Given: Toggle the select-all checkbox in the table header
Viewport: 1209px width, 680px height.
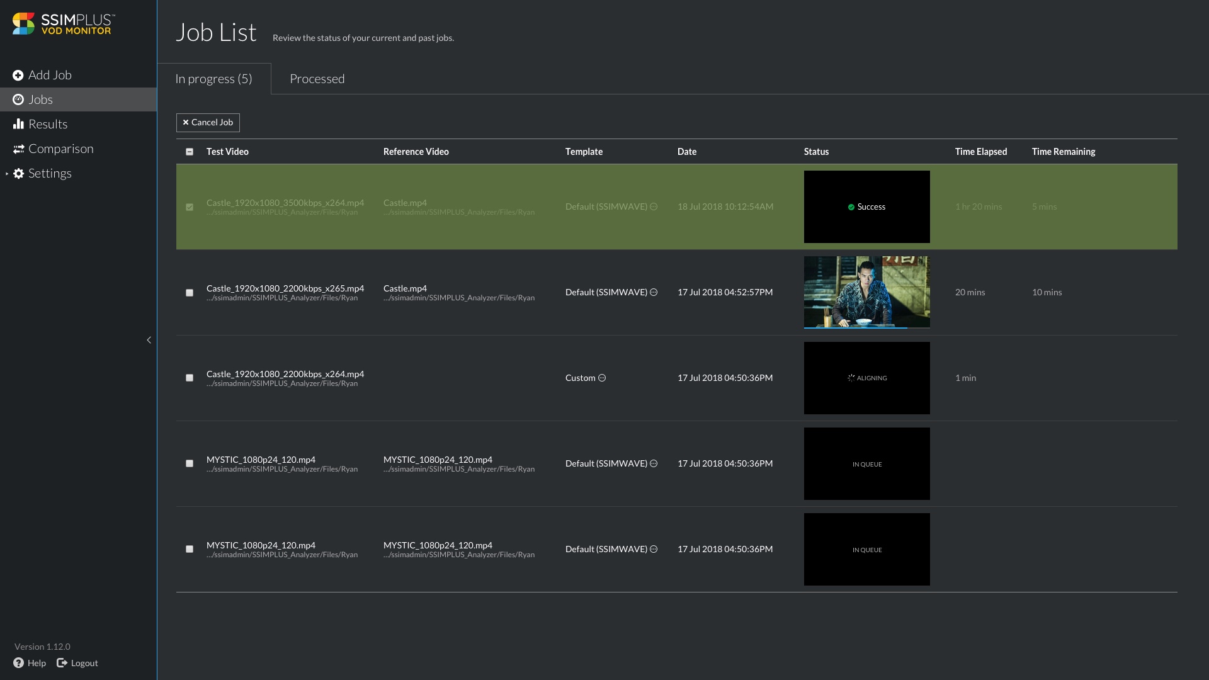Looking at the screenshot, I should coord(190,152).
